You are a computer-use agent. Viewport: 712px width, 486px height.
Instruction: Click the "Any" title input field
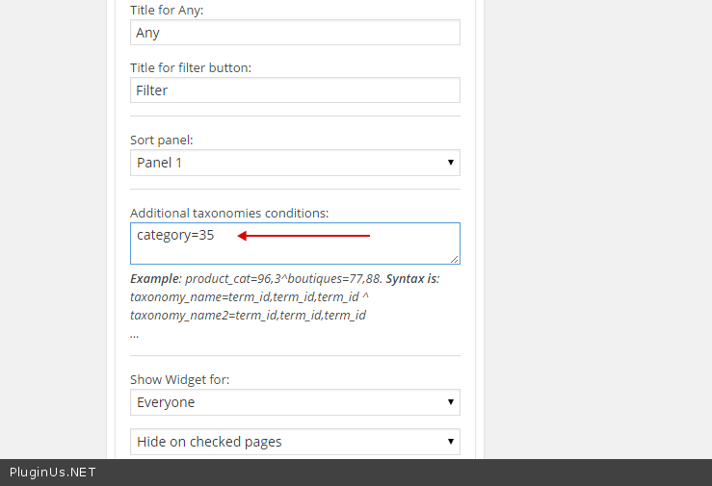point(295,33)
